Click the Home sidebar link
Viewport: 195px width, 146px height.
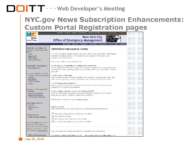coord(30,54)
